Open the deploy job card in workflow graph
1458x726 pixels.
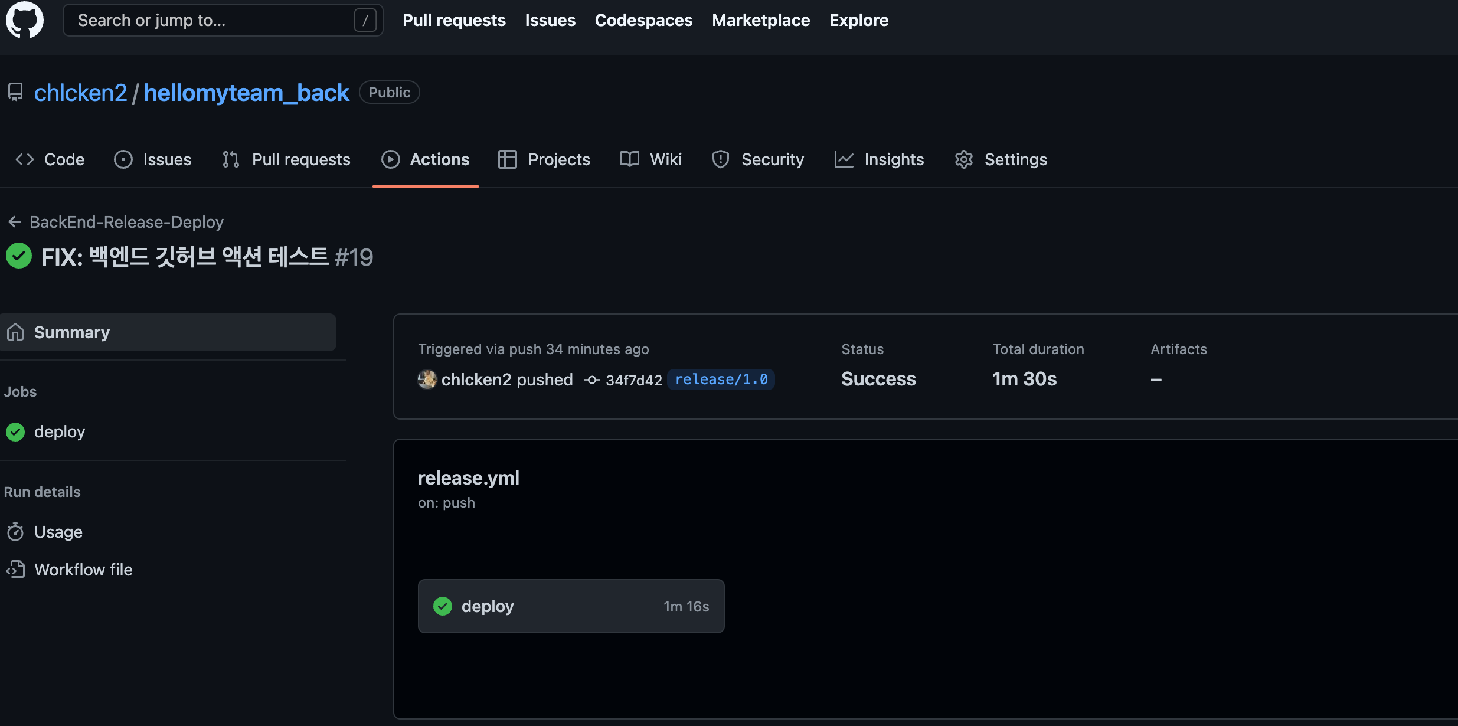pyautogui.click(x=570, y=606)
